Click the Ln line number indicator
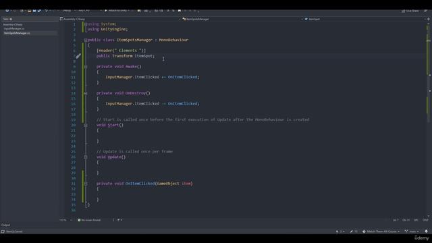432x243 pixels. pyautogui.click(x=396, y=220)
